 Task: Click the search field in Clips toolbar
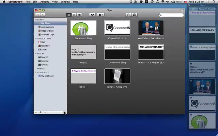(x=172, y=15)
